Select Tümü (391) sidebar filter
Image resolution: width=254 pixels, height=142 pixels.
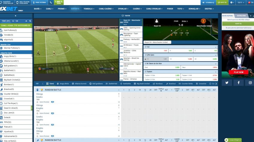(6, 21)
